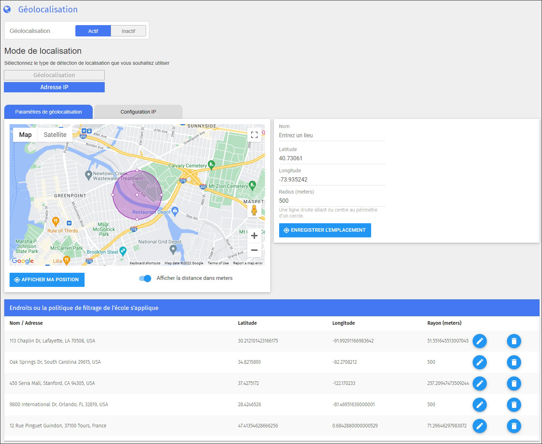This screenshot has width=542, height=444.
Task: Switch the map to Satellite view
Action: [55, 135]
